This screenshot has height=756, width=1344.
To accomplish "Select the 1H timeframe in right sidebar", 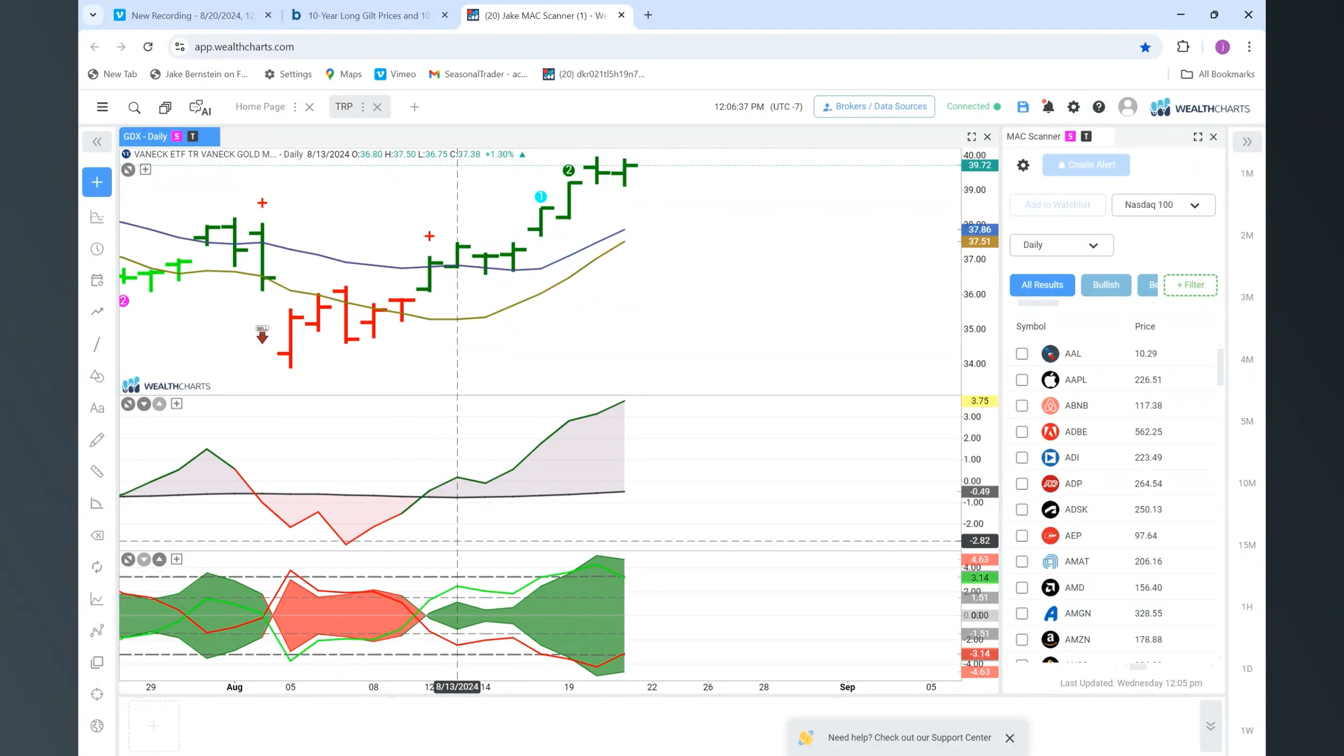I will (x=1247, y=607).
